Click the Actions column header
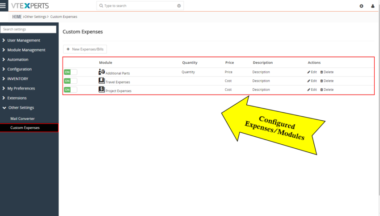The height and width of the screenshot is (216, 380). coord(314,62)
